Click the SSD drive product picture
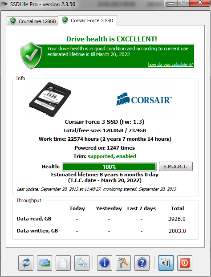The height and width of the screenshot is (277, 211). [x=50, y=99]
